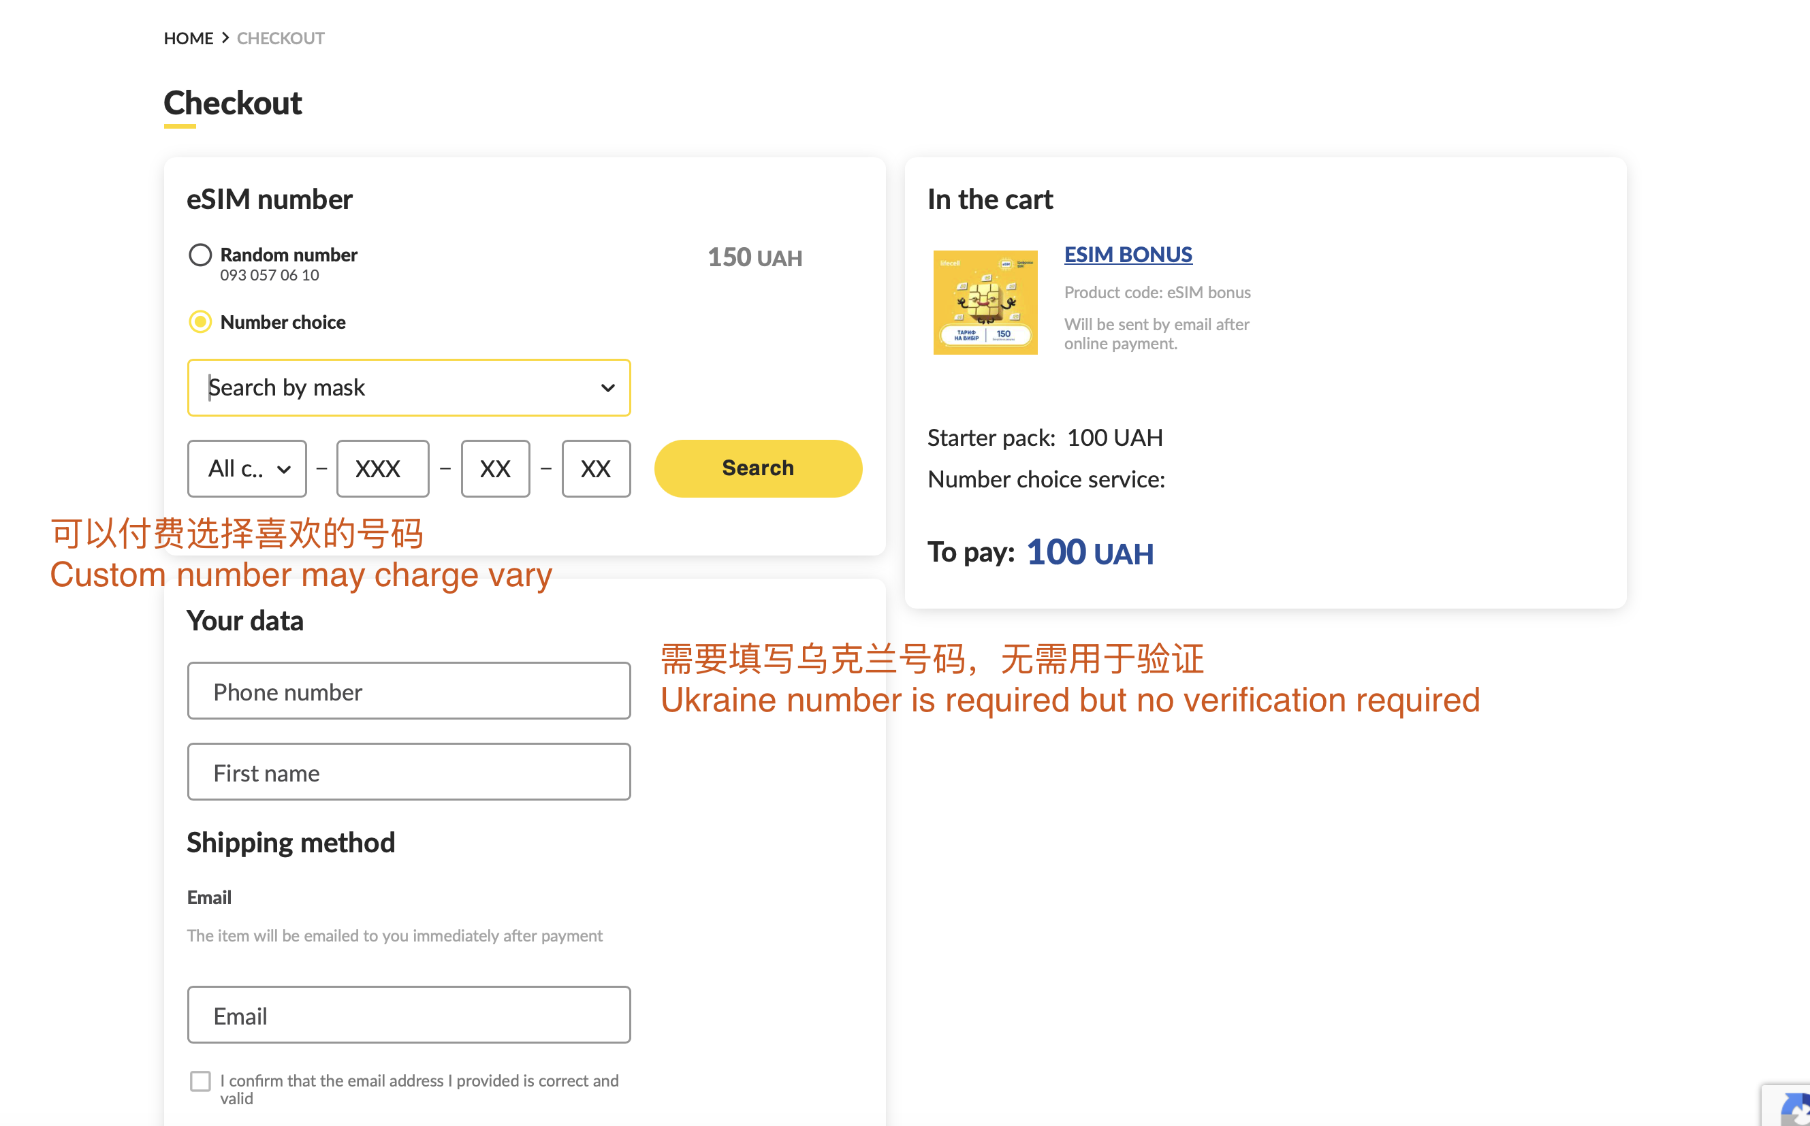Select the Random number radio button
Viewport: 1810px width, 1126px height.
pos(200,255)
